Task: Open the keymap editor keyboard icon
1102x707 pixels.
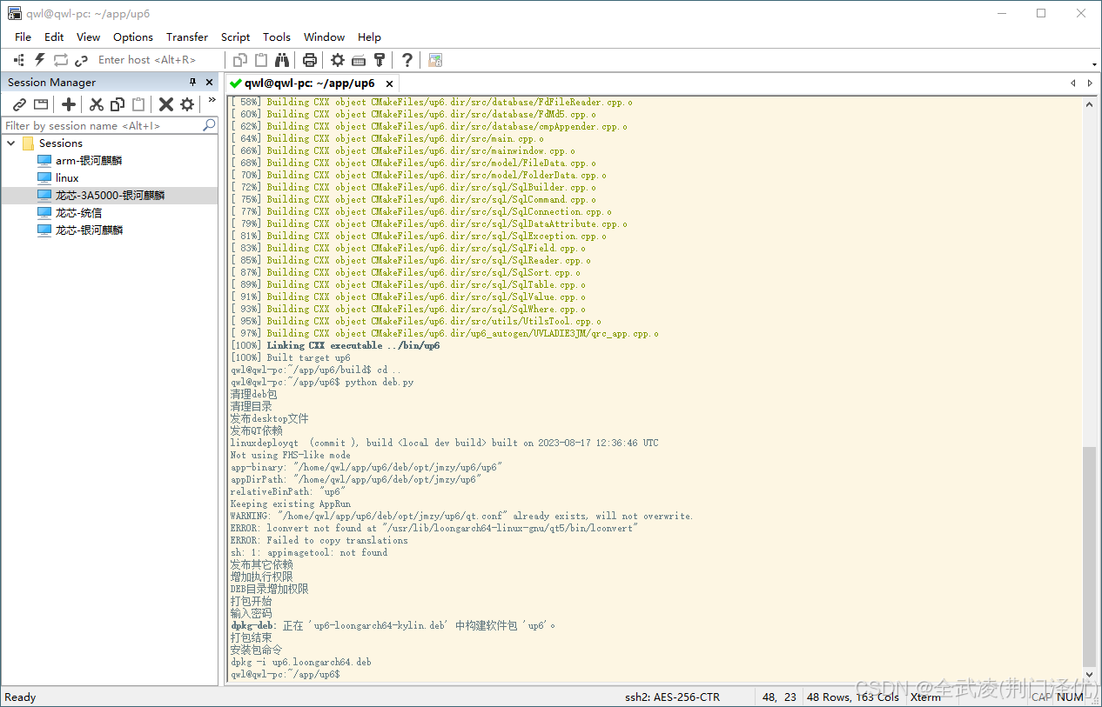Action: click(359, 60)
